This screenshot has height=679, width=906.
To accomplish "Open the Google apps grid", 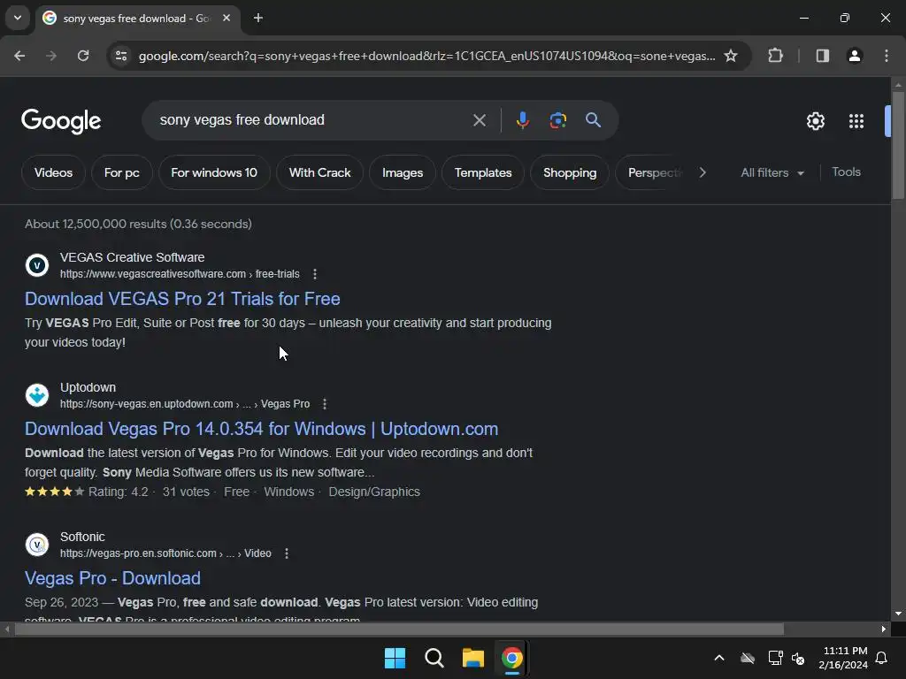I will [x=856, y=121].
